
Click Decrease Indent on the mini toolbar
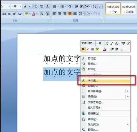pos(112,49)
